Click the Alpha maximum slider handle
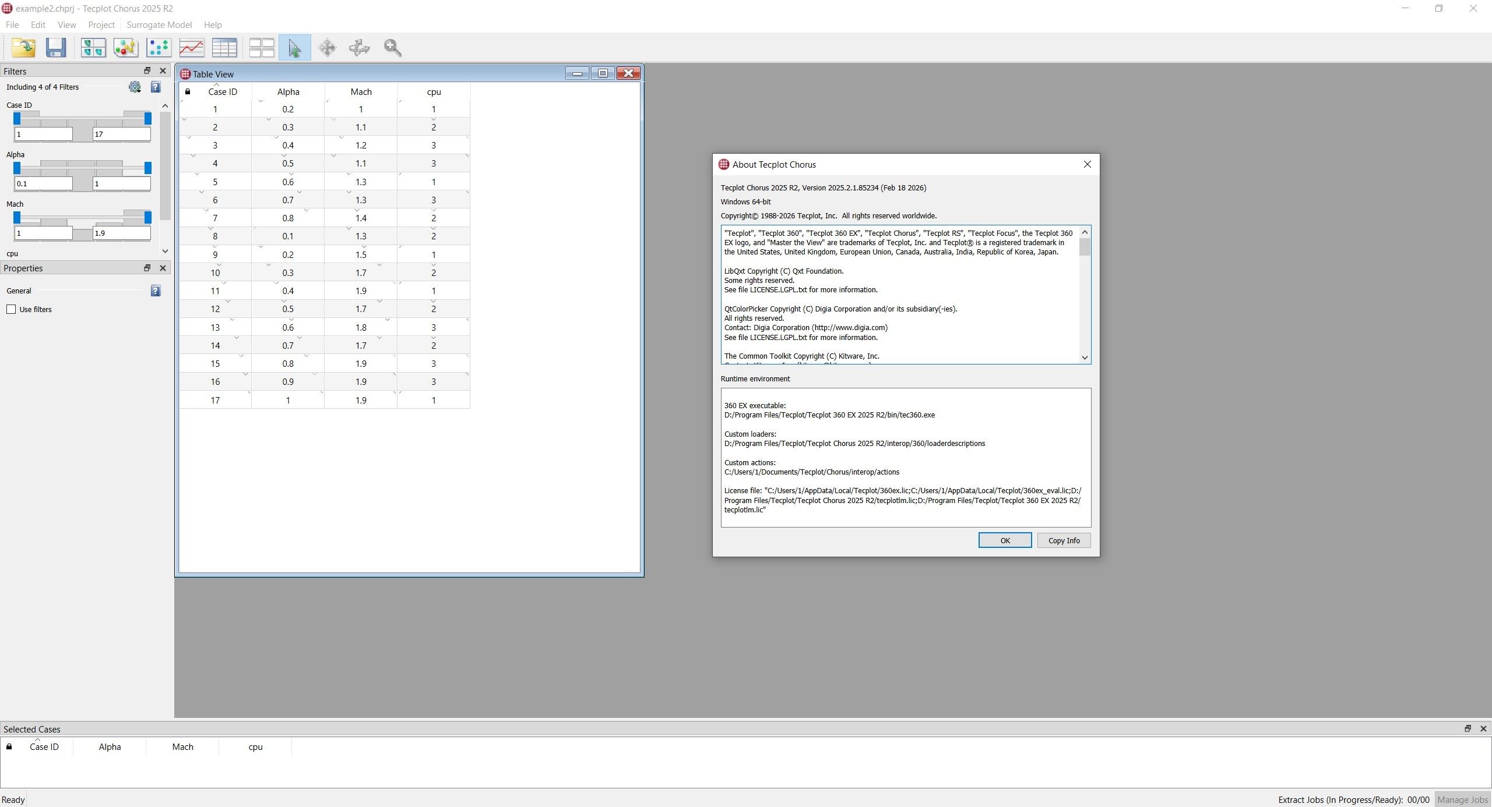Image resolution: width=1492 pixels, height=807 pixels. tap(148, 168)
